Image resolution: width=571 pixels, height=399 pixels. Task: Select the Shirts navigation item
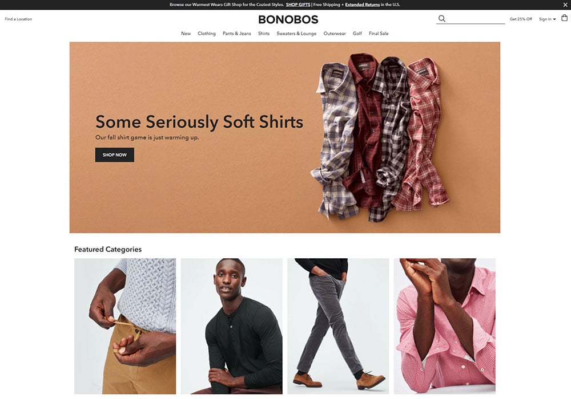(x=264, y=34)
